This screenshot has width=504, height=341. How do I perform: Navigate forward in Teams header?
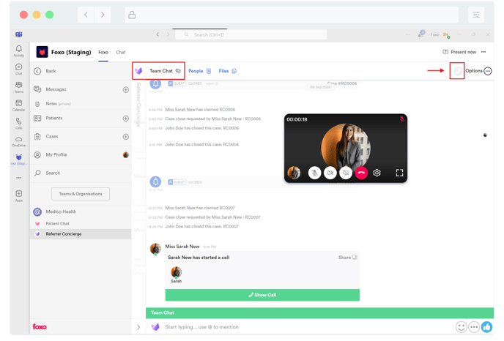(x=168, y=34)
